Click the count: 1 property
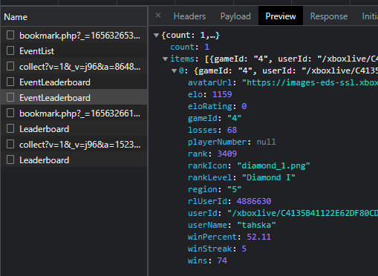Viewport: 378px width, 276px height. click(189, 47)
